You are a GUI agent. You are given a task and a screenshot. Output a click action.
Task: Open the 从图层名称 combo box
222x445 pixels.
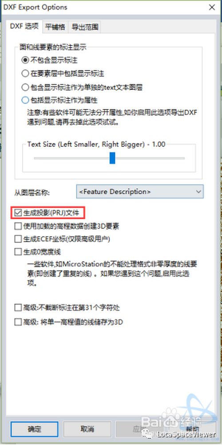pyautogui.click(x=140, y=192)
